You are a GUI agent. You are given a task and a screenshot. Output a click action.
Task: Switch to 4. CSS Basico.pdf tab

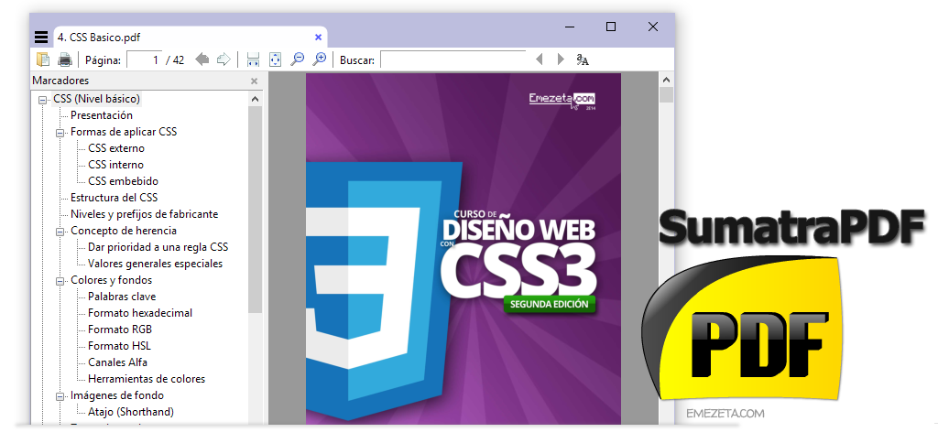pyautogui.click(x=191, y=37)
